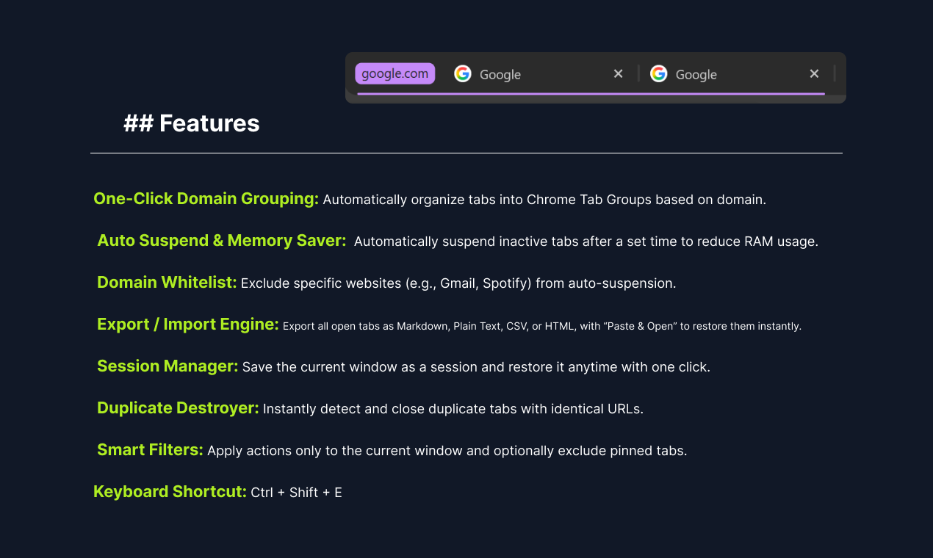Click the ## Features heading

(x=192, y=123)
